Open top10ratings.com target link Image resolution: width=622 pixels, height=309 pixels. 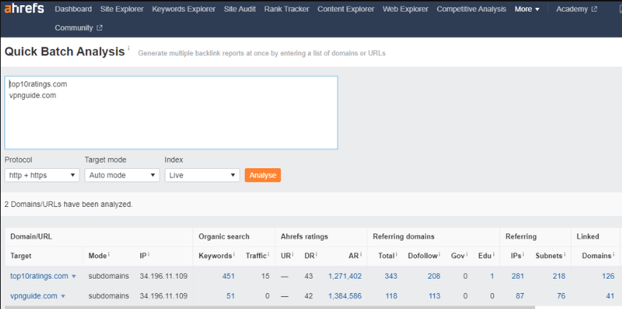40,276
